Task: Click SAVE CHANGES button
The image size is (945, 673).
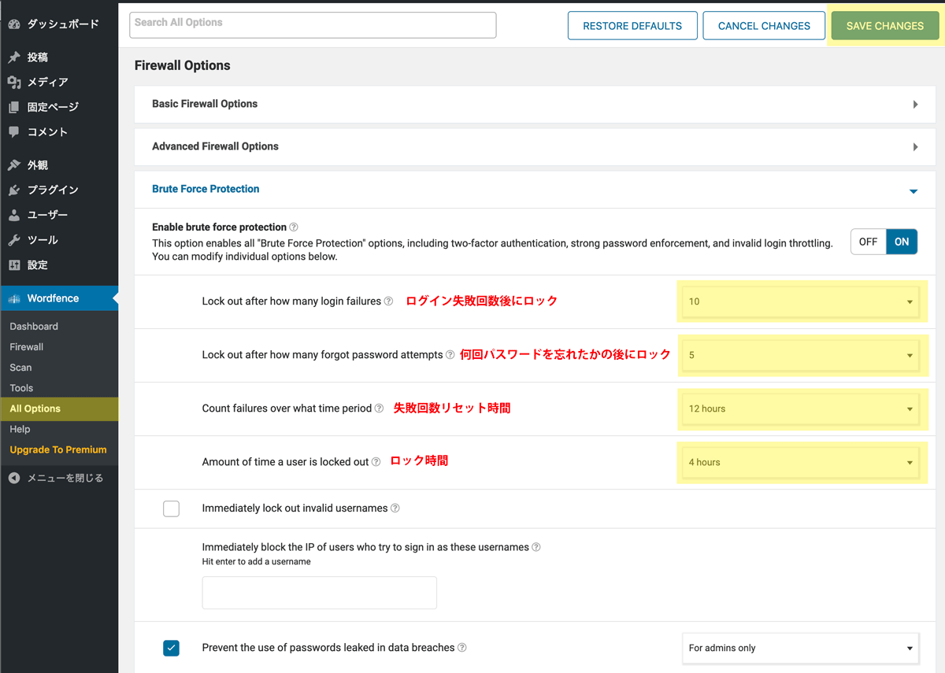Action: click(x=884, y=26)
